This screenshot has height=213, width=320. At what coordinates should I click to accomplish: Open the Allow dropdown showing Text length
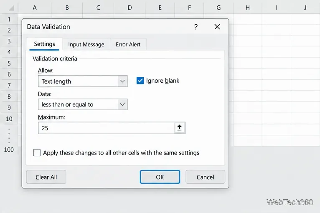(83, 81)
